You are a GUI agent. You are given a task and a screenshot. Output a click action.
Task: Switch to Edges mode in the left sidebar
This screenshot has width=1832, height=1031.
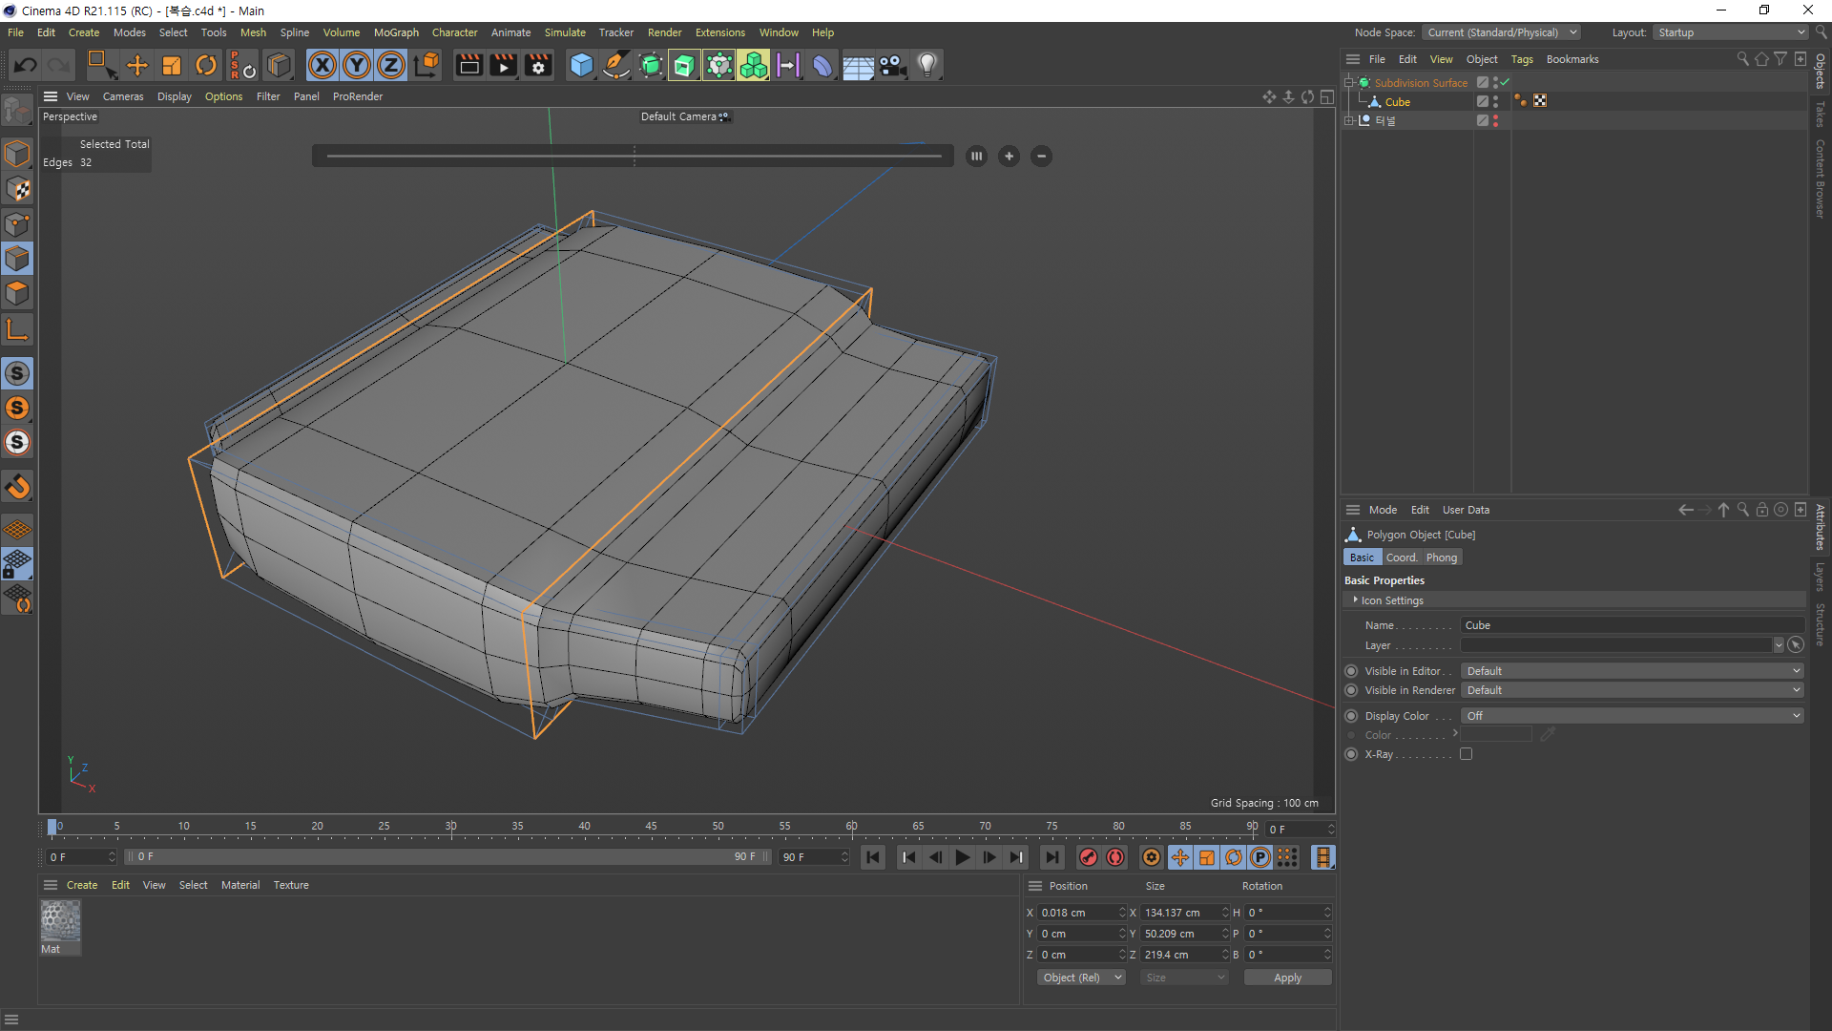[x=17, y=259]
